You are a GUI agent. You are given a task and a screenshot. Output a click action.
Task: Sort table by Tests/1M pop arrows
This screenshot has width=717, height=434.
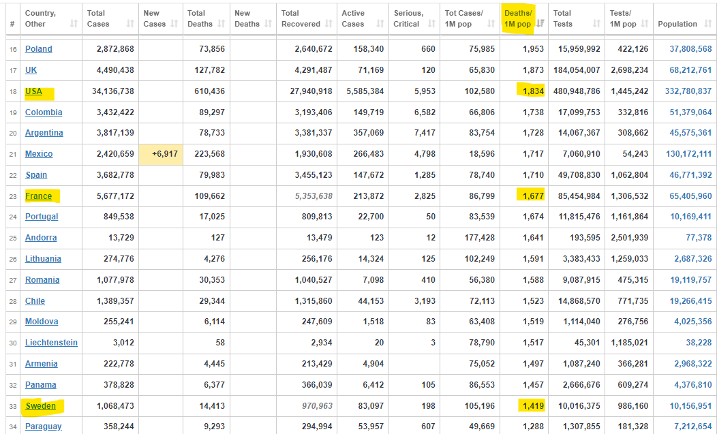[x=645, y=24]
